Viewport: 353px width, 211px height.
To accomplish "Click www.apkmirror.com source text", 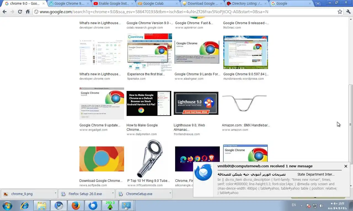I will pos(189,27).
